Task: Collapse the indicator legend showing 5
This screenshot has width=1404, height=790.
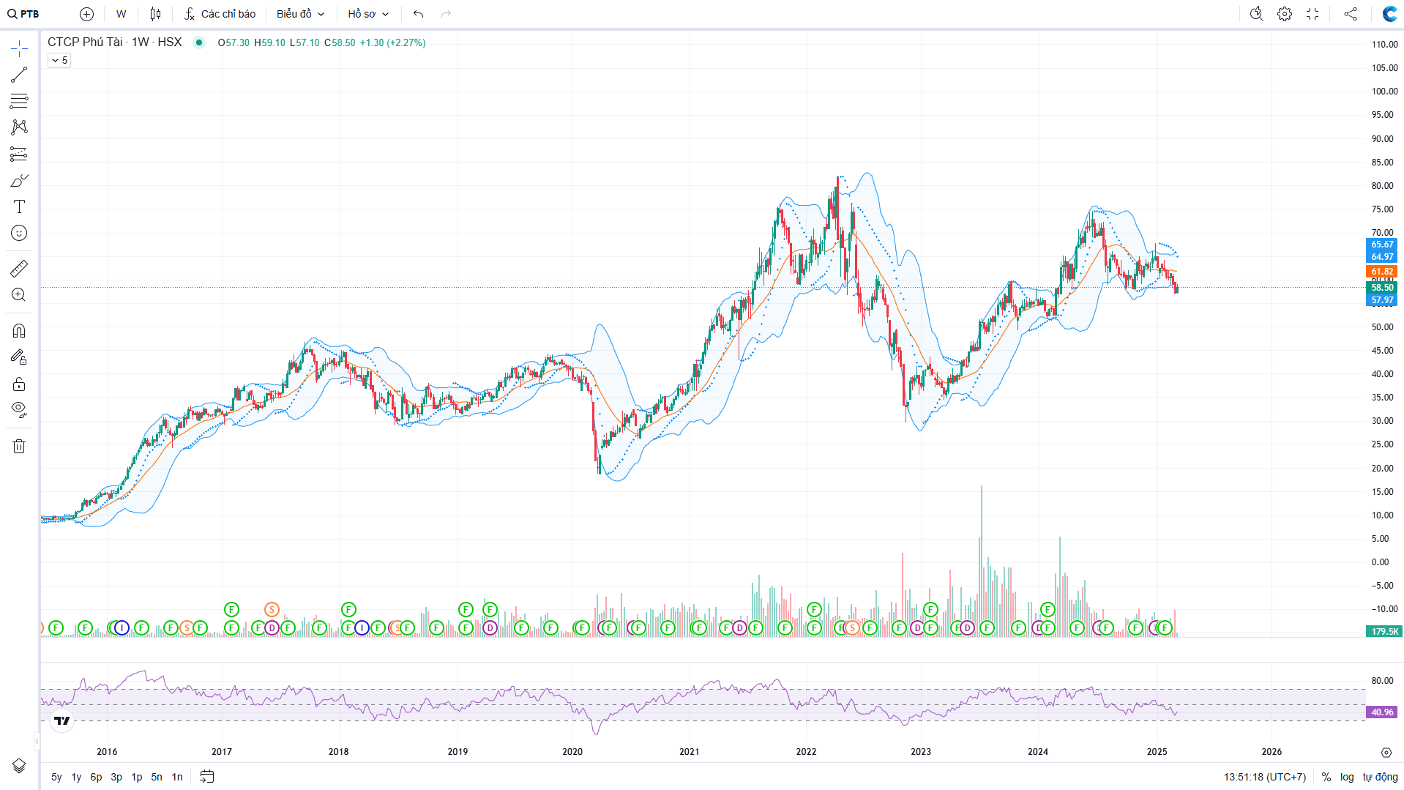Action: [x=59, y=60]
